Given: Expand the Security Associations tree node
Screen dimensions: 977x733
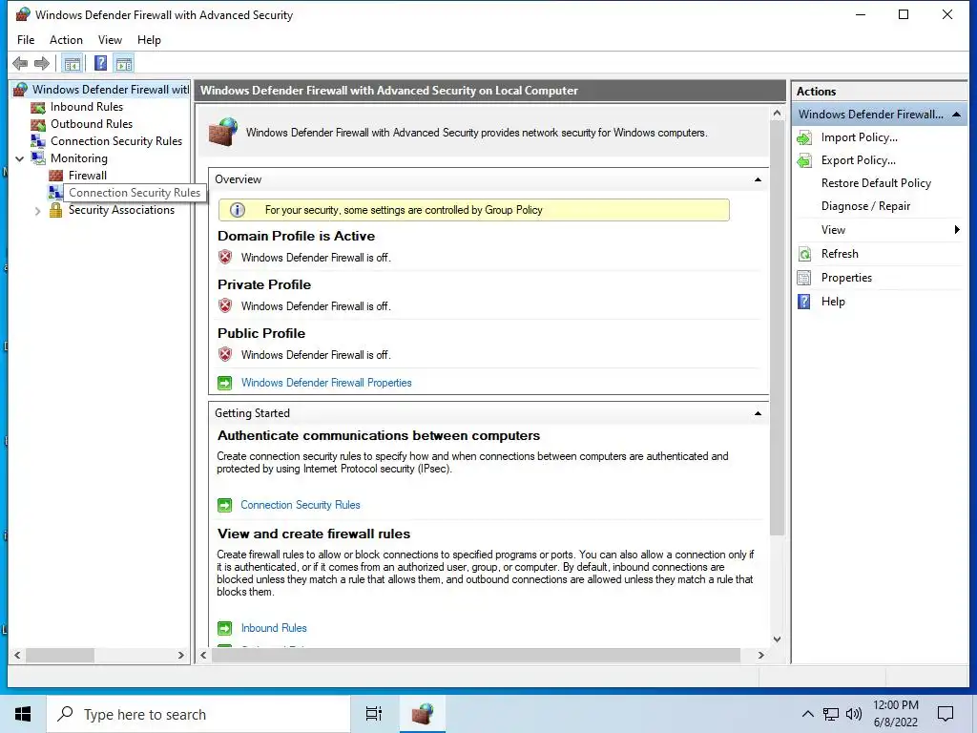Looking at the screenshot, I should (x=38, y=211).
